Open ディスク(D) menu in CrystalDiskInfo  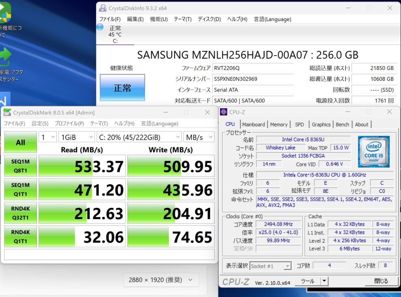point(209,19)
